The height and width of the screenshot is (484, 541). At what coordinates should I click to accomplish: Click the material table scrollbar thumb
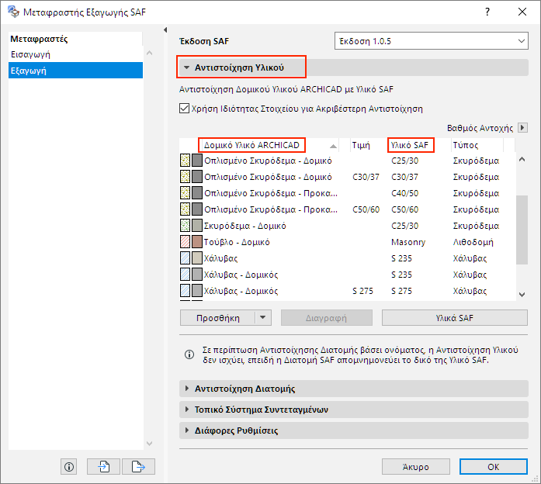(x=522, y=230)
